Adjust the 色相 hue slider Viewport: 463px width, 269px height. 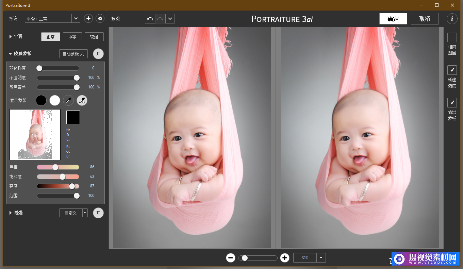pyautogui.click(x=58, y=167)
